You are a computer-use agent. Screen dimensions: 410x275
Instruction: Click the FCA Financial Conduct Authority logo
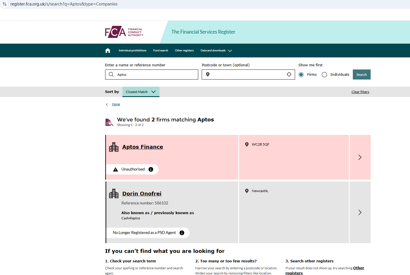point(124,32)
